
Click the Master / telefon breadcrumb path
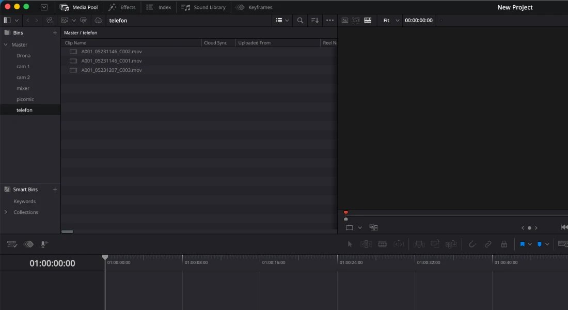[81, 33]
